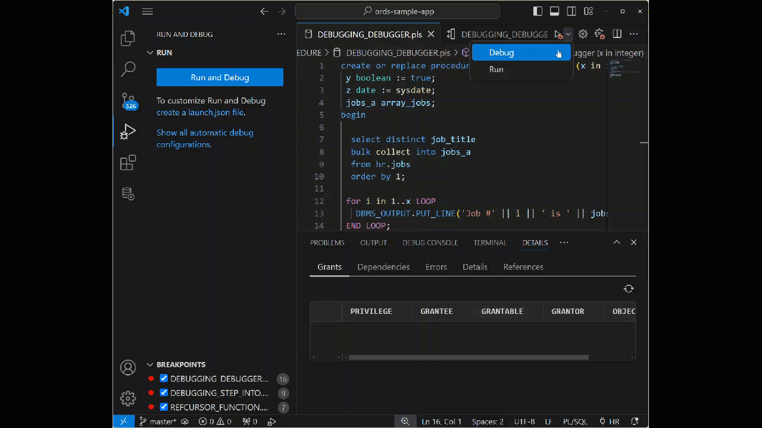Collapse the RUN section
The image size is (762, 428).
point(150,53)
